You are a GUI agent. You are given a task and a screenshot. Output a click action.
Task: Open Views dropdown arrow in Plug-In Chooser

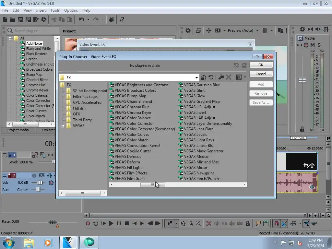(245, 77)
